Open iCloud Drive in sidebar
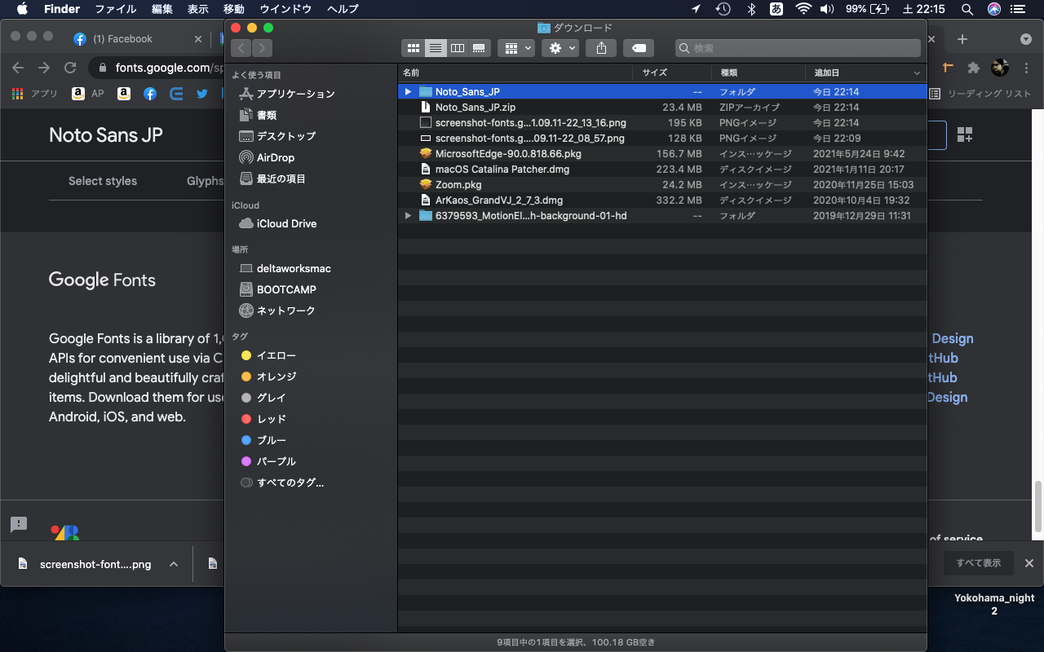The width and height of the screenshot is (1044, 652). pos(277,223)
